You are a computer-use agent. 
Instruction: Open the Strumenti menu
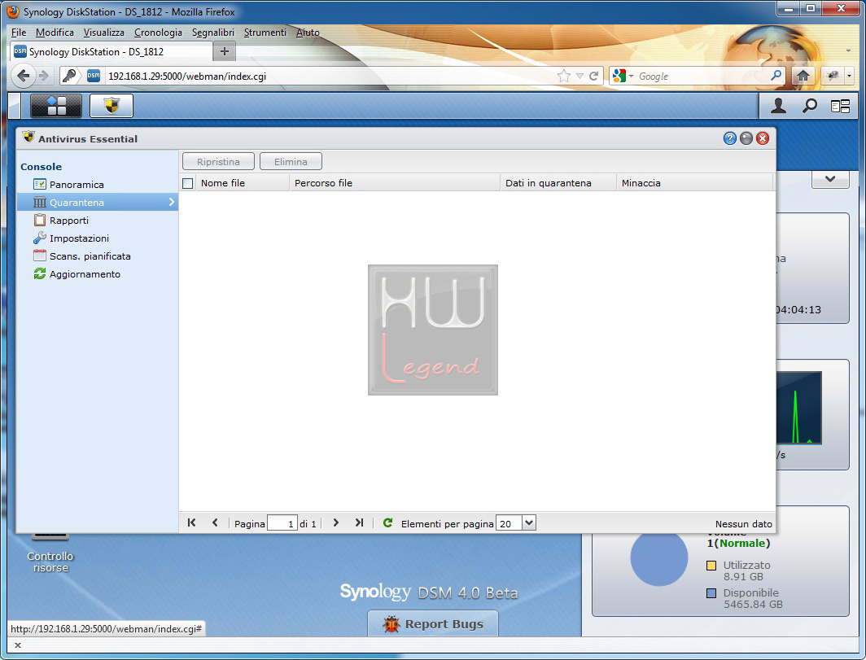click(x=265, y=33)
